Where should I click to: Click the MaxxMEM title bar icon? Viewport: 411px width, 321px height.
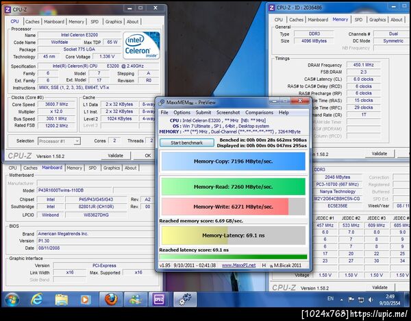162,103
